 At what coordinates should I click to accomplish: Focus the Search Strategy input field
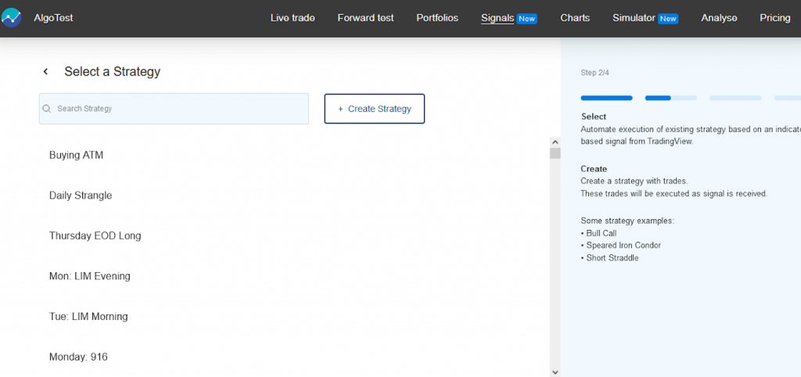tap(180, 109)
